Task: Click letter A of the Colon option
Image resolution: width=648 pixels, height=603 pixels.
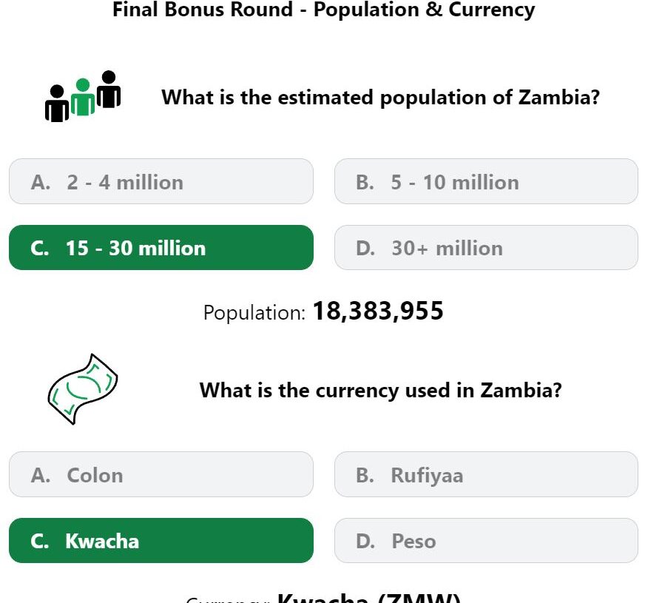Action: tap(41, 475)
